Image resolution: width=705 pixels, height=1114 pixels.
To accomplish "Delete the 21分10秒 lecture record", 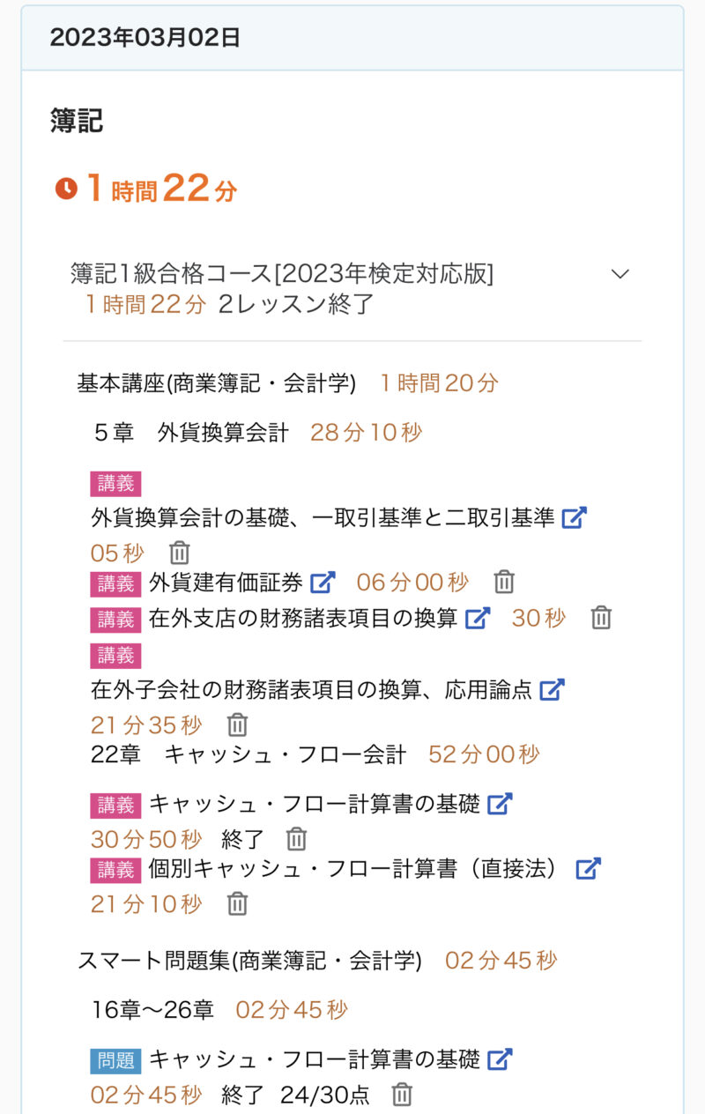I will tap(238, 903).
